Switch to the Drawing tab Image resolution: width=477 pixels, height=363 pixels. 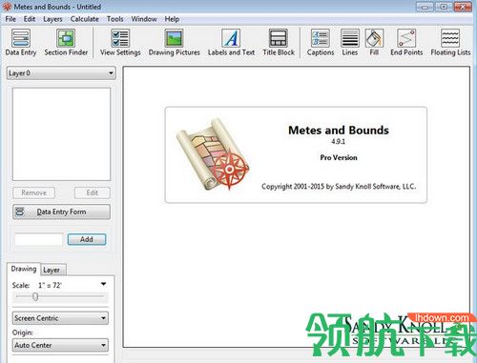[24, 269]
